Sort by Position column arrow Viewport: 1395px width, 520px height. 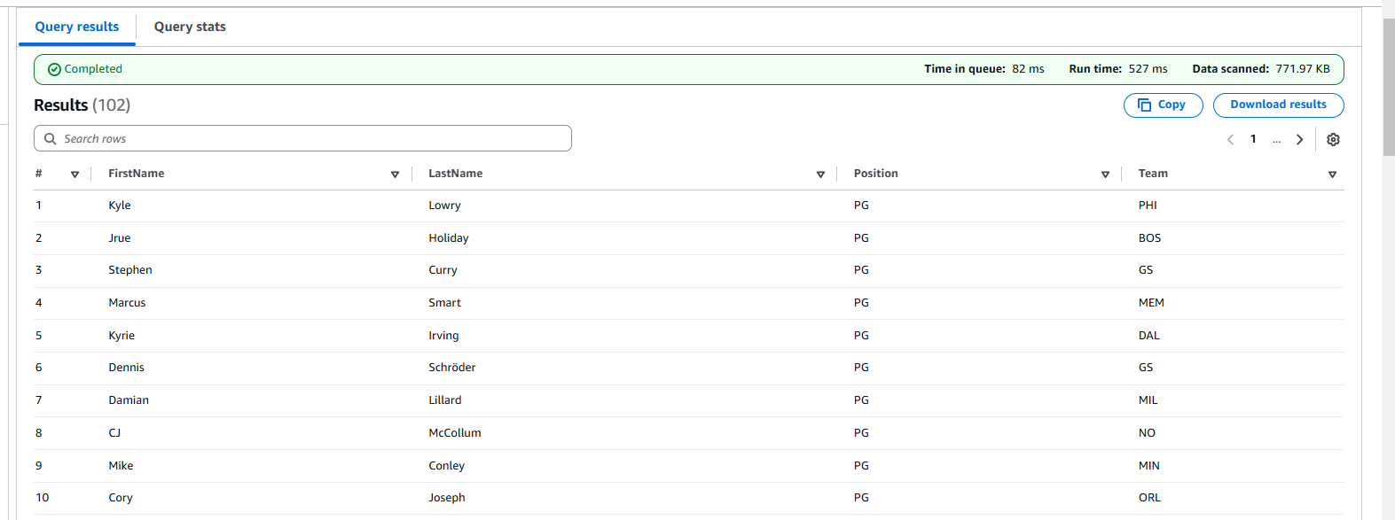[x=1105, y=175]
